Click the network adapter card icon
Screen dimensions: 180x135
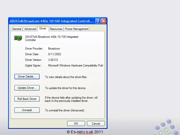tap(18, 38)
